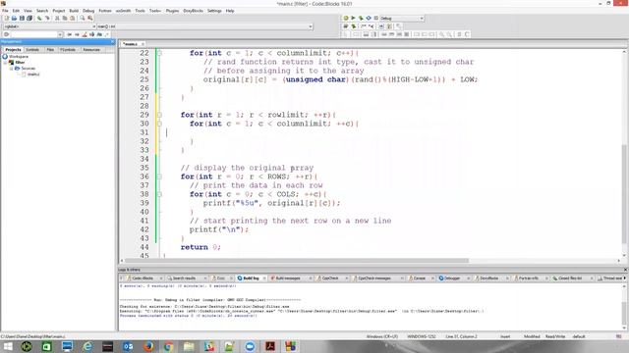
Task: Open the Settings menu
Action: [214, 11]
